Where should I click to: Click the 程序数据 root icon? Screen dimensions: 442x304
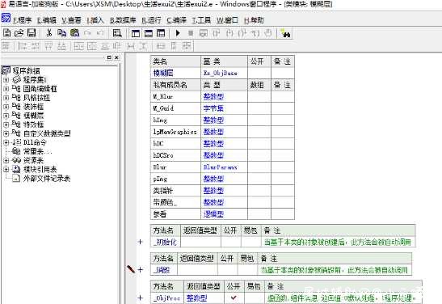point(6,70)
